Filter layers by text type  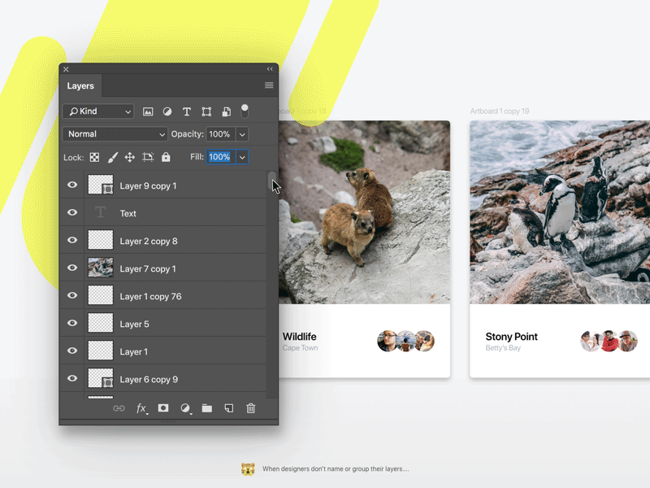[187, 111]
